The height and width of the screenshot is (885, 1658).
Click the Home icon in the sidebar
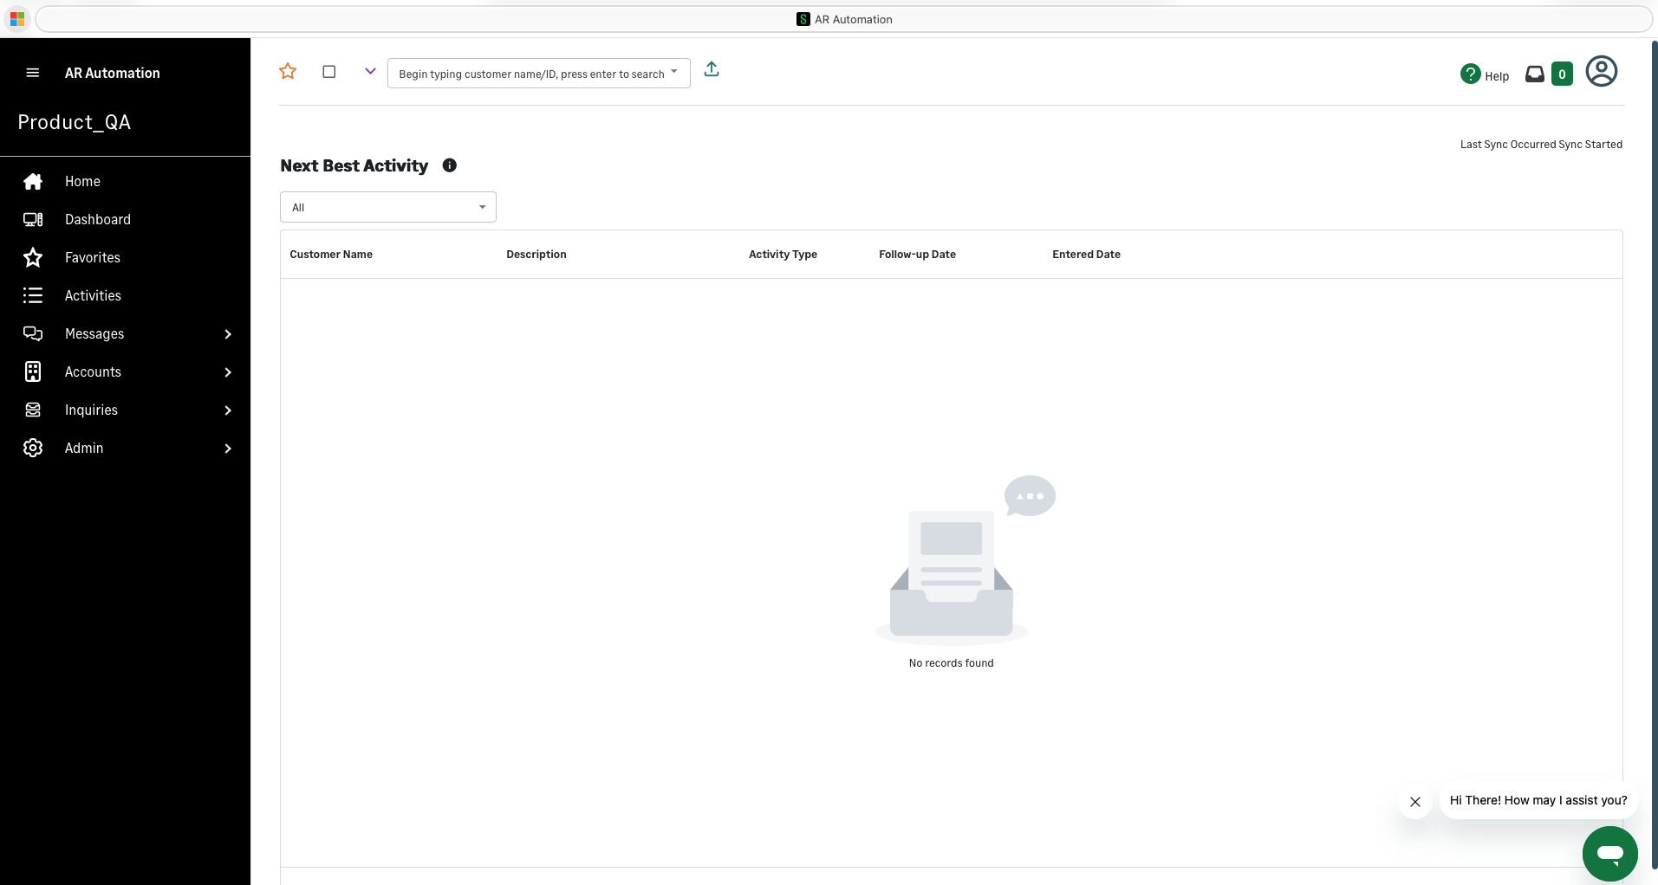coord(32,181)
